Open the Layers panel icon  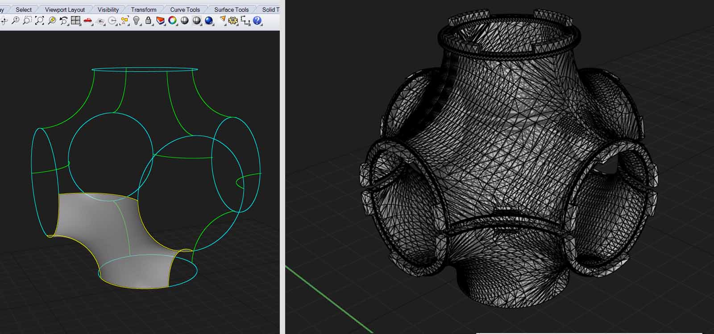click(x=160, y=21)
